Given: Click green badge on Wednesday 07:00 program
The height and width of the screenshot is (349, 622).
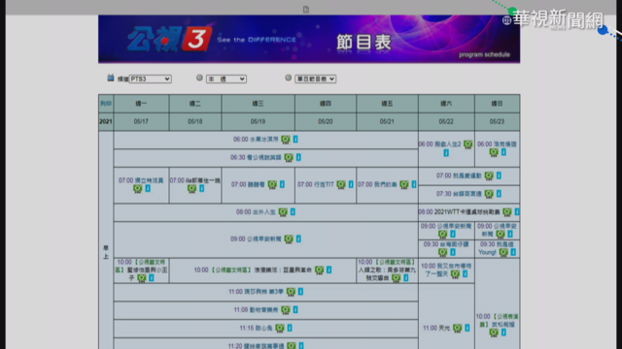Looking at the screenshot, I should (x=272, y=184).
